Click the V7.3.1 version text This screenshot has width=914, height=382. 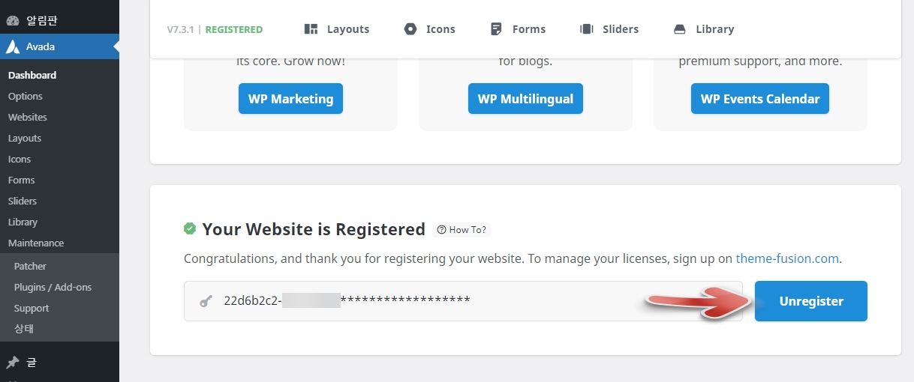(x=181, y=30)
